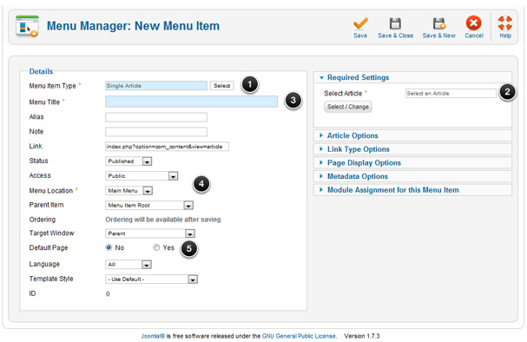527x342 pixels.
Task: Click the Save checkmark icon
Action: click(360, 23)
